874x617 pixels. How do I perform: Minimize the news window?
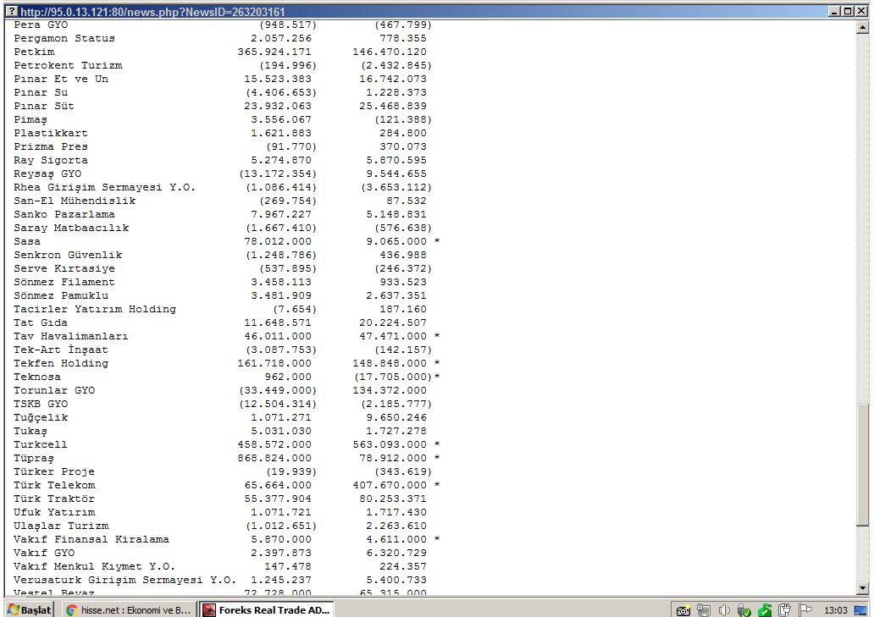(834, 11)
